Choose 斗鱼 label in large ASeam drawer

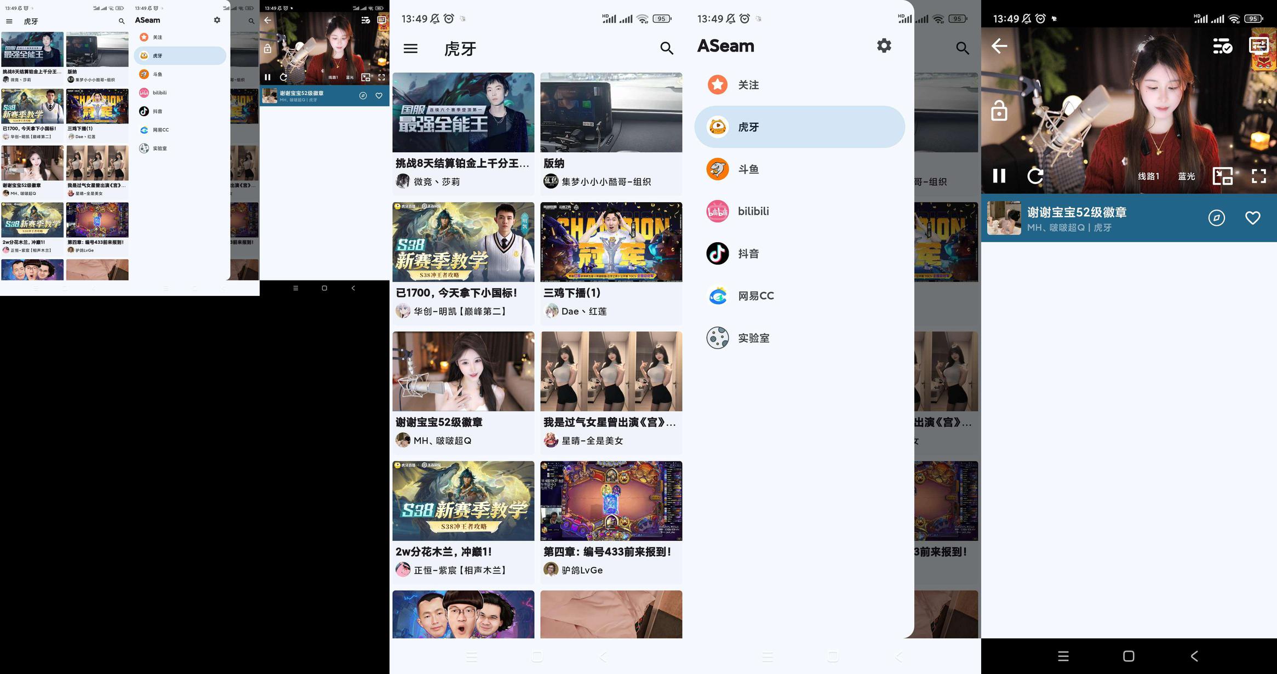748,169
